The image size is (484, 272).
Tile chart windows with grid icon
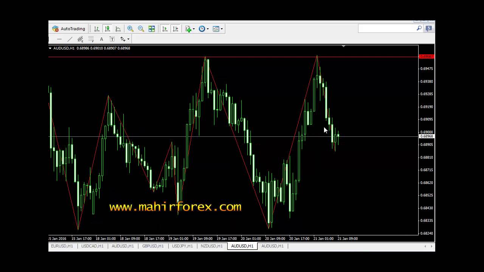(152, 29)
